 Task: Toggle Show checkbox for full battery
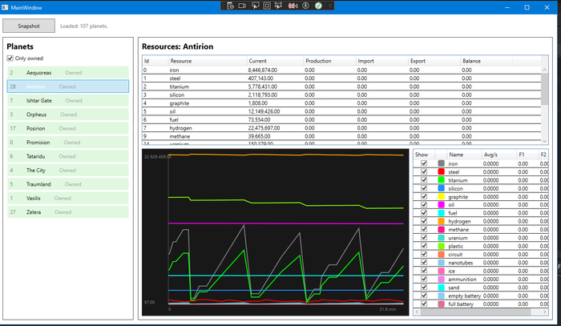coord(424,304)
